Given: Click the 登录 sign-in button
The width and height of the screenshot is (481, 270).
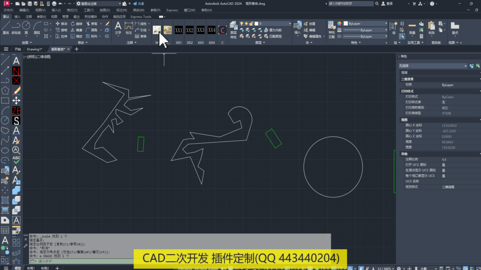Looking at the screenshot, I should click(x=387, y=3).
